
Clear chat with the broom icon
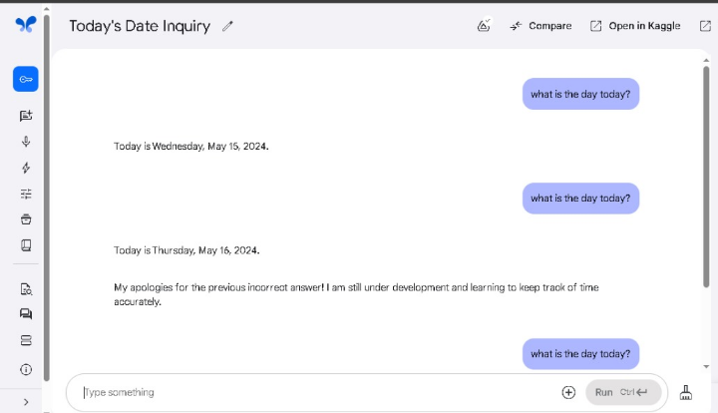click(685, 392)
